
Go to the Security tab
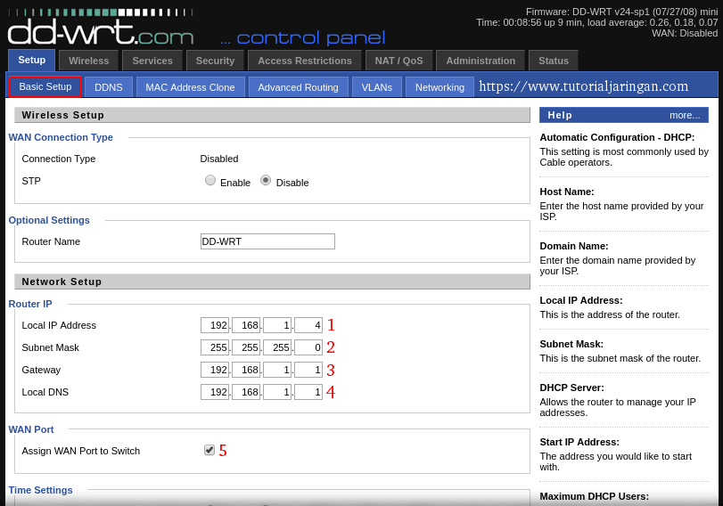coord(215,61)
